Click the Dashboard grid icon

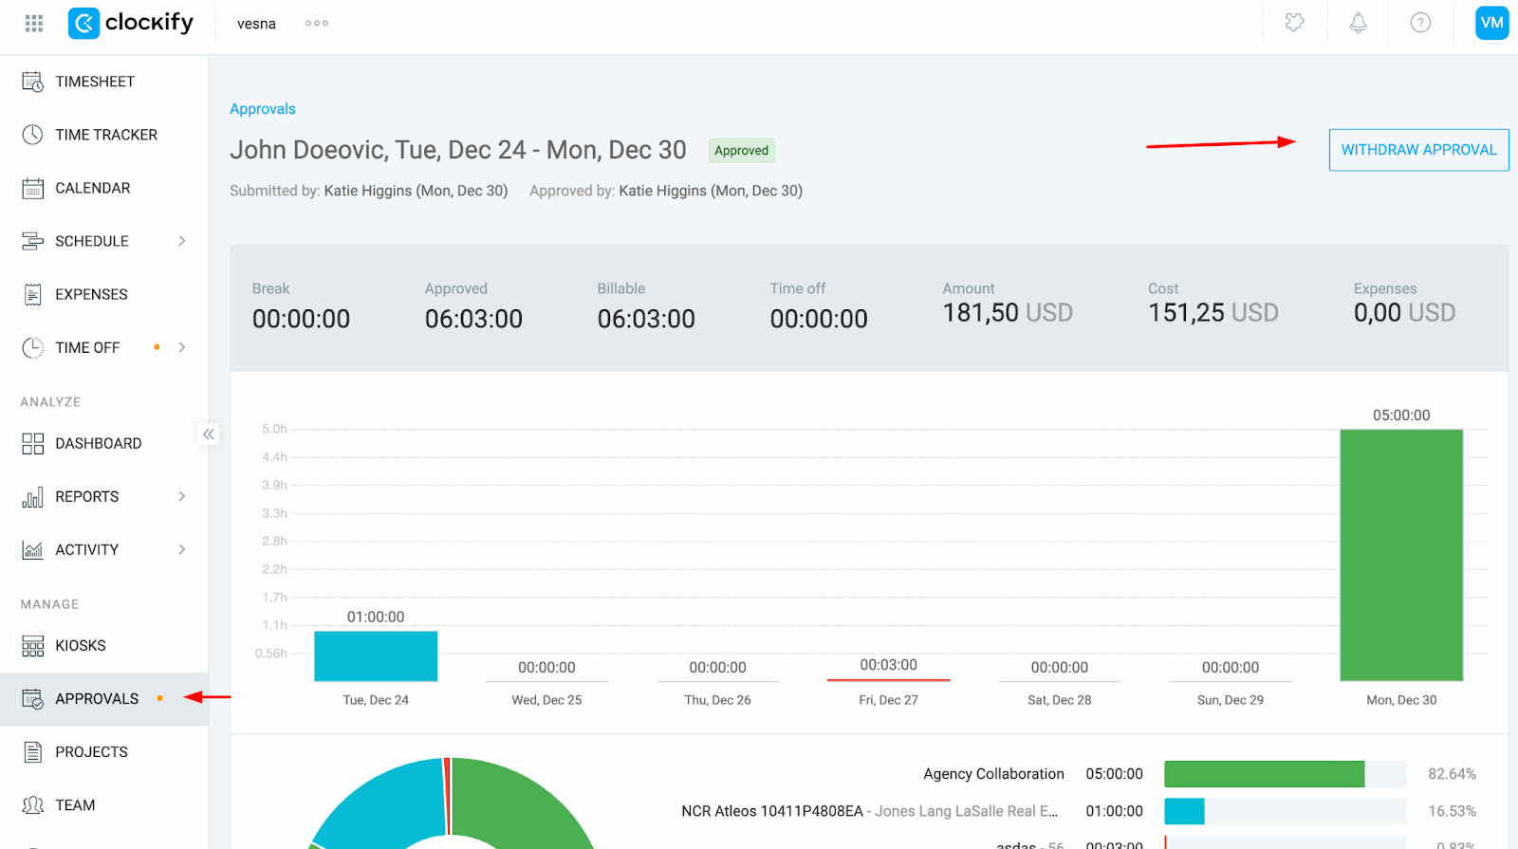point(33,443)
